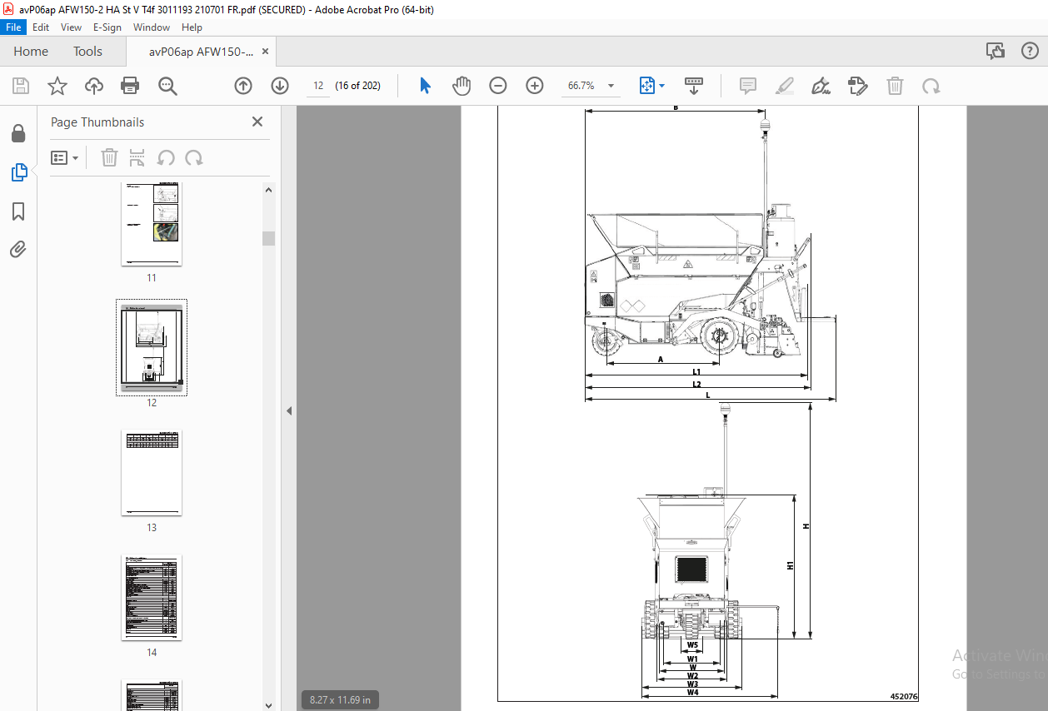This screenshot has height=711, width=1048.
Task: Activate the selection arrow tool
Action: pos(425,86)
